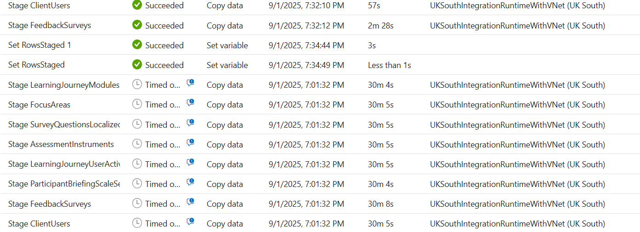Click timed-out clock icon for Stage FocusAreas
This screenshot has height=232, width=640.
(x=137, y=104)
